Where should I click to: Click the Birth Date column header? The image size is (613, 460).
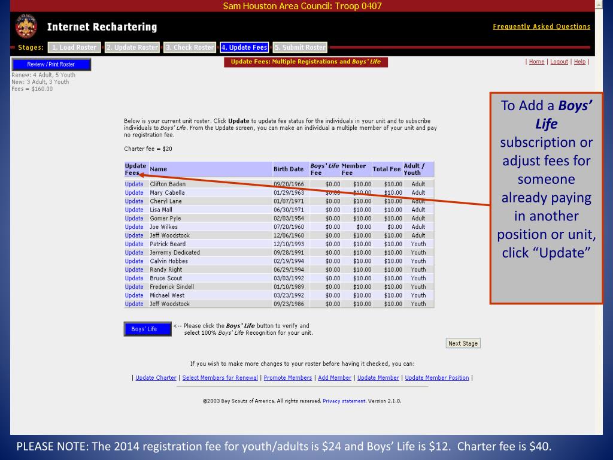(x=289, y=170)
